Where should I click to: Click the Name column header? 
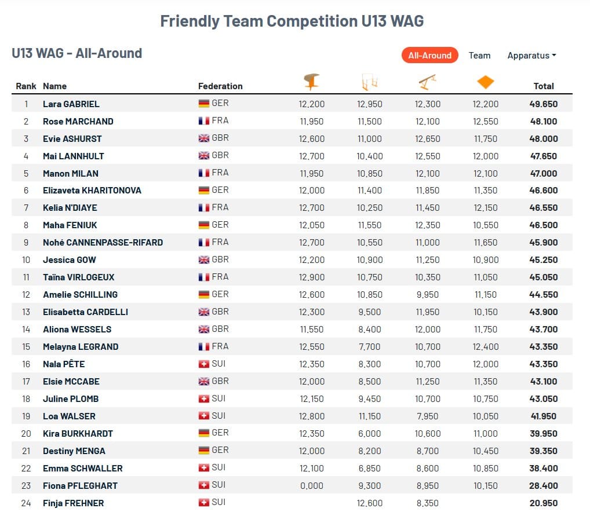coord(54,86)
